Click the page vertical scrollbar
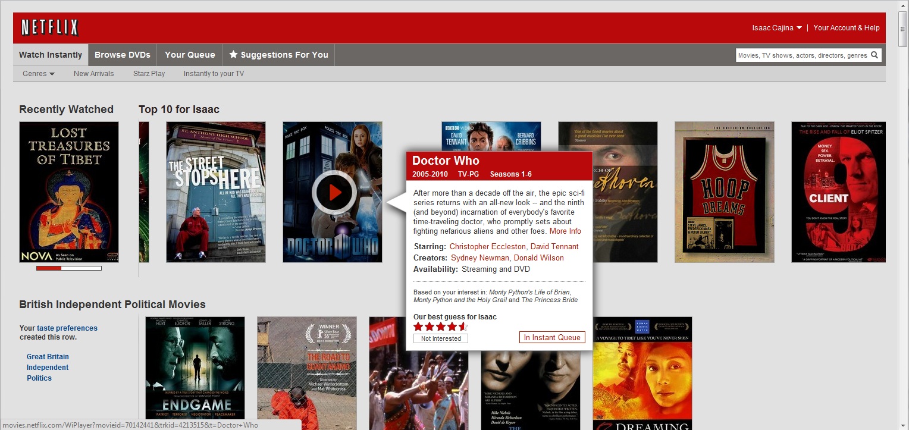This screenshot has height=430, width=909. [x=903, y=28]
